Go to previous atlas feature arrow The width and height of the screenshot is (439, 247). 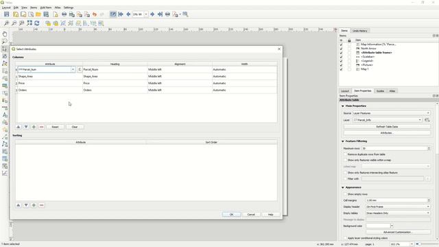[x=128, y=14]
